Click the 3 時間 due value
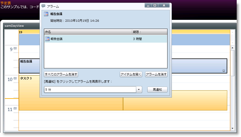The height and width of the screenshot is (137, 241). tap(137, 39)
